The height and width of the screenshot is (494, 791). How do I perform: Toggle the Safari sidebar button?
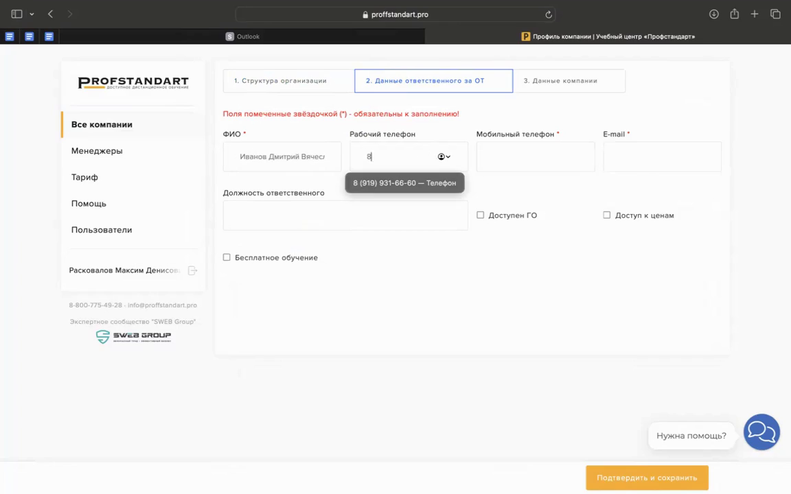pyautogui.click(x=16, y=14)
